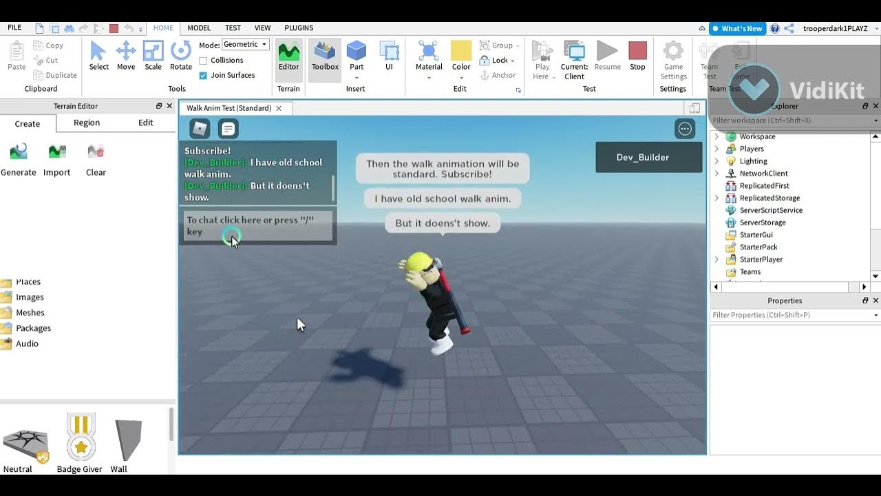
Task: Expand the ReplicatedStorage node
Action: (717, 198)
